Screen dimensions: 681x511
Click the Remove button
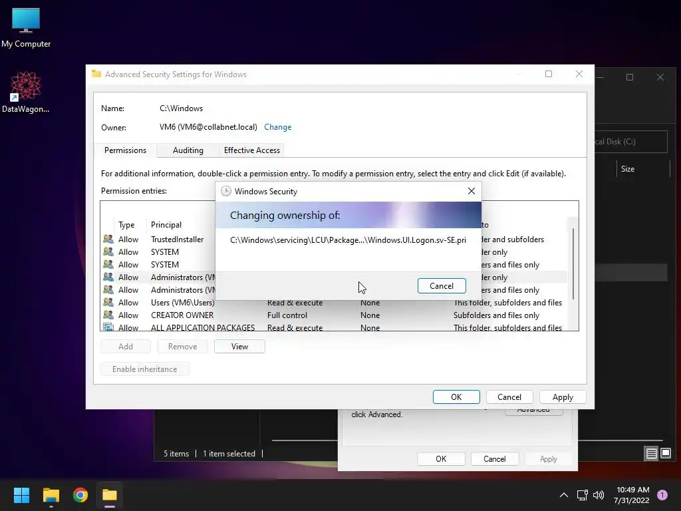point(182,346)
